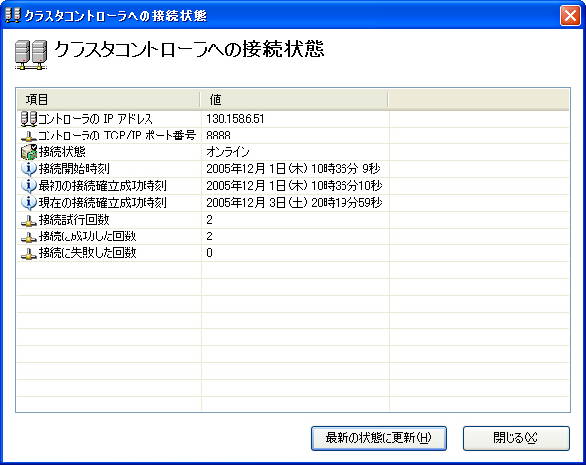Screen dimensions: 586x465
Task: Click the network icon beside 接続に成功した回数
Action: click(29, 237)
